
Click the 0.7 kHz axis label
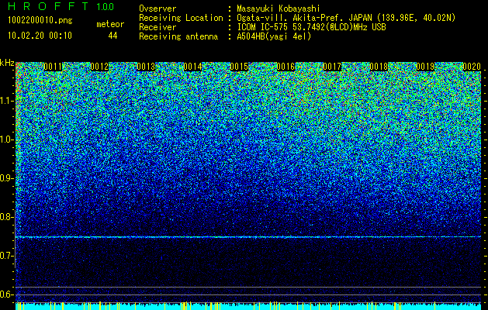click(x=6, y=256)
